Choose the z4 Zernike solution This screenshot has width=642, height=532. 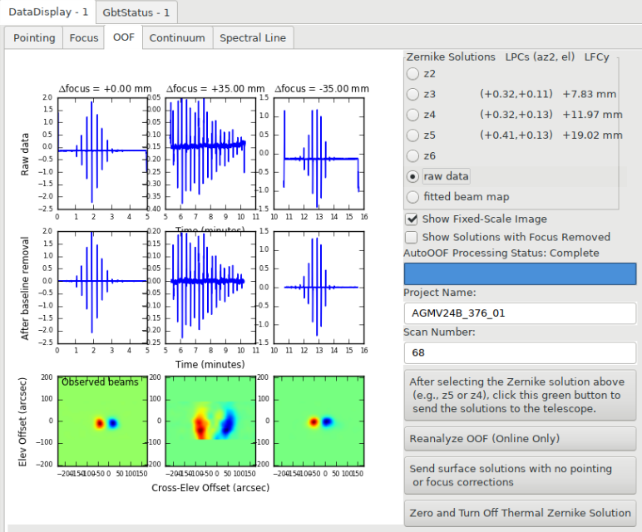[412, 115]
